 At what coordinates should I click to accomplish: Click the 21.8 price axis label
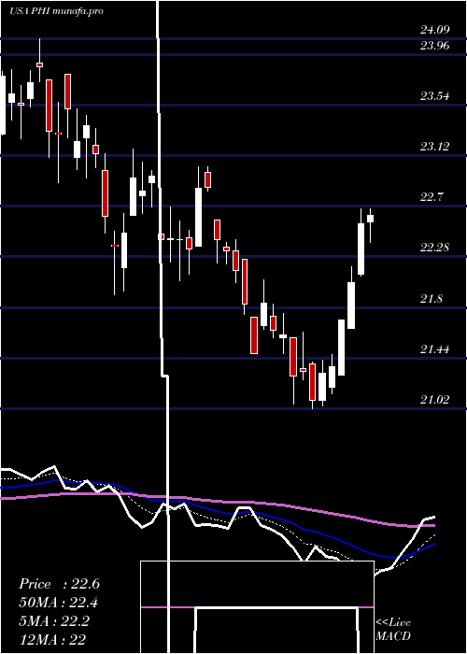pos(432,299)
